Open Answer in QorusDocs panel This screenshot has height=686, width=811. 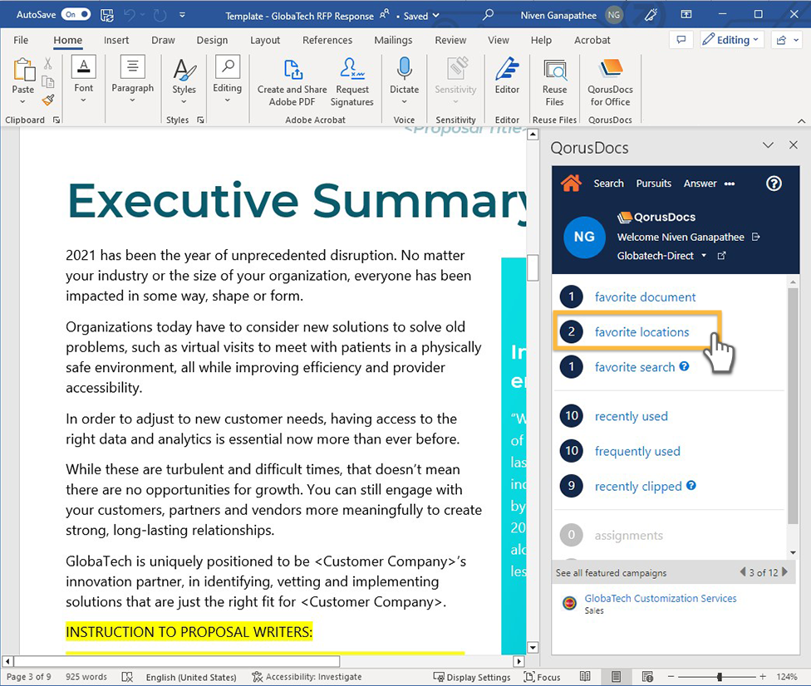pos(700,184)
